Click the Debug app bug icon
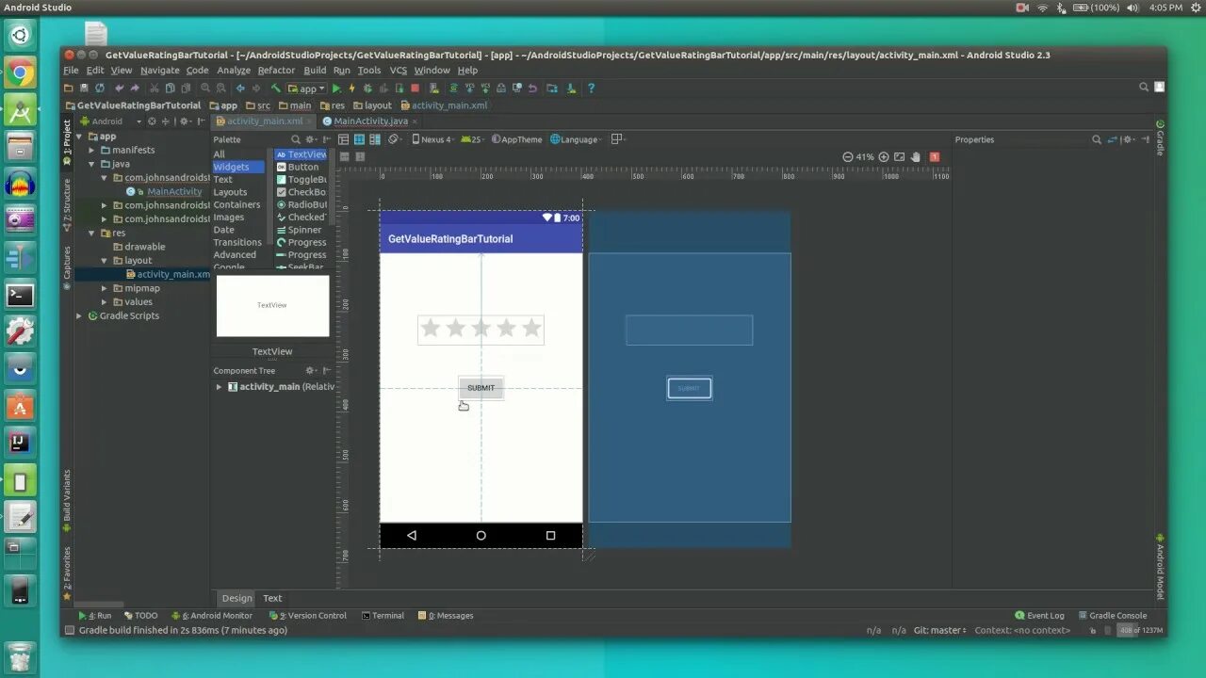Image resolution: width=1206 pixels, height=678 pixels. click(x=367, y=89)
